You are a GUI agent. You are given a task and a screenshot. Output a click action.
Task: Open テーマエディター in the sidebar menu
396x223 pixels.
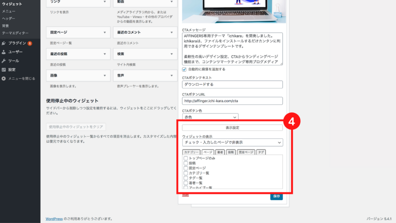tap(15, 33)
